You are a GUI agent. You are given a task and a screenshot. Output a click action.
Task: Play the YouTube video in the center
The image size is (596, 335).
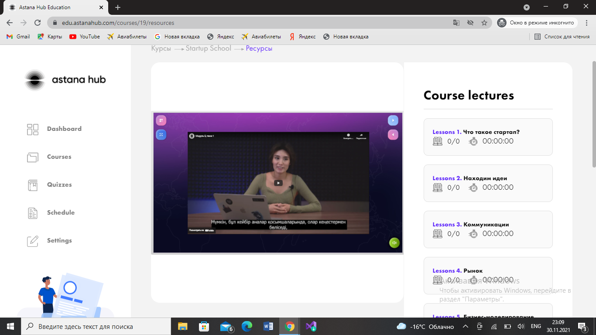tap(278, 183)
